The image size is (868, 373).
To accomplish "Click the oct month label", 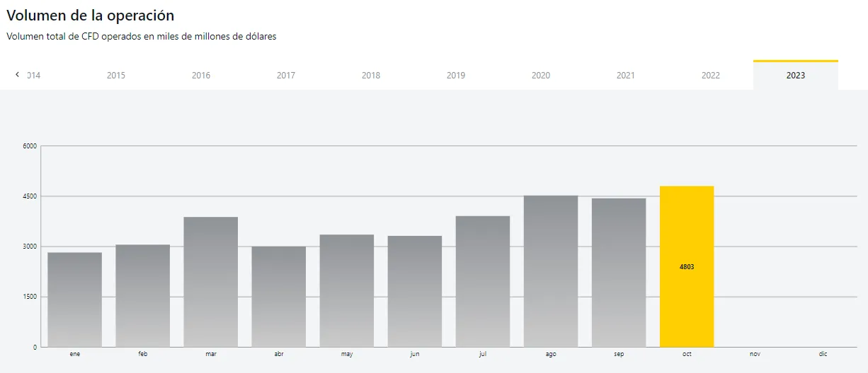I will 687,354.
